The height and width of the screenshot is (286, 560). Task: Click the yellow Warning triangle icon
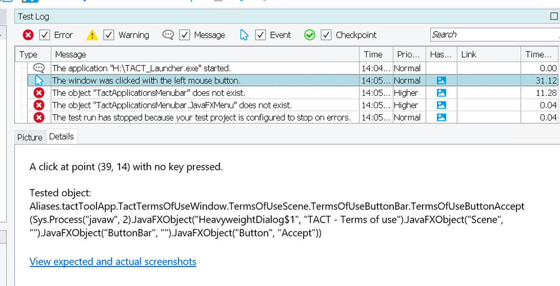[x=93, y=35]
